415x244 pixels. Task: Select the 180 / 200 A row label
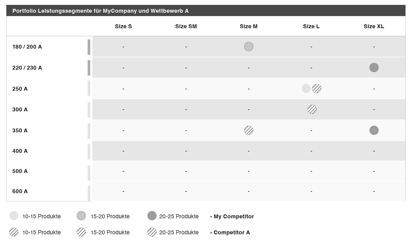click(27, 47)
